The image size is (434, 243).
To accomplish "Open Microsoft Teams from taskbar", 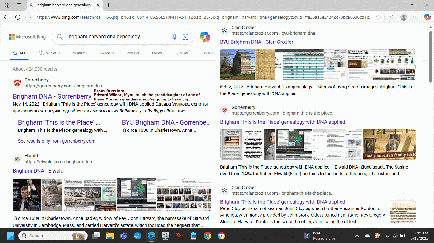I will coord(123,236).
